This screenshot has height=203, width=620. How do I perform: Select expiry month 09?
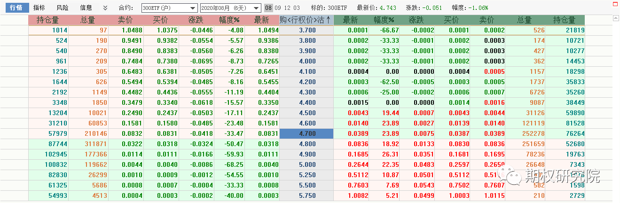point(277,8)
